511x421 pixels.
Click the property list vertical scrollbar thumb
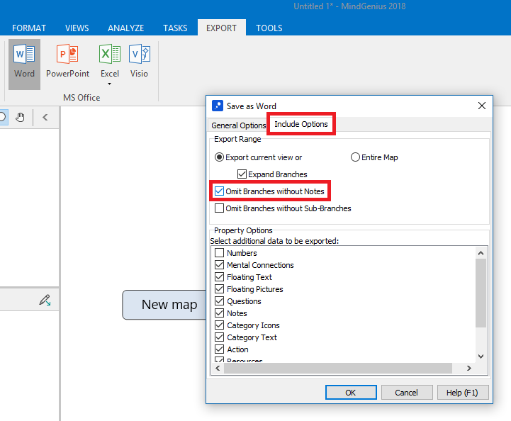481,293
